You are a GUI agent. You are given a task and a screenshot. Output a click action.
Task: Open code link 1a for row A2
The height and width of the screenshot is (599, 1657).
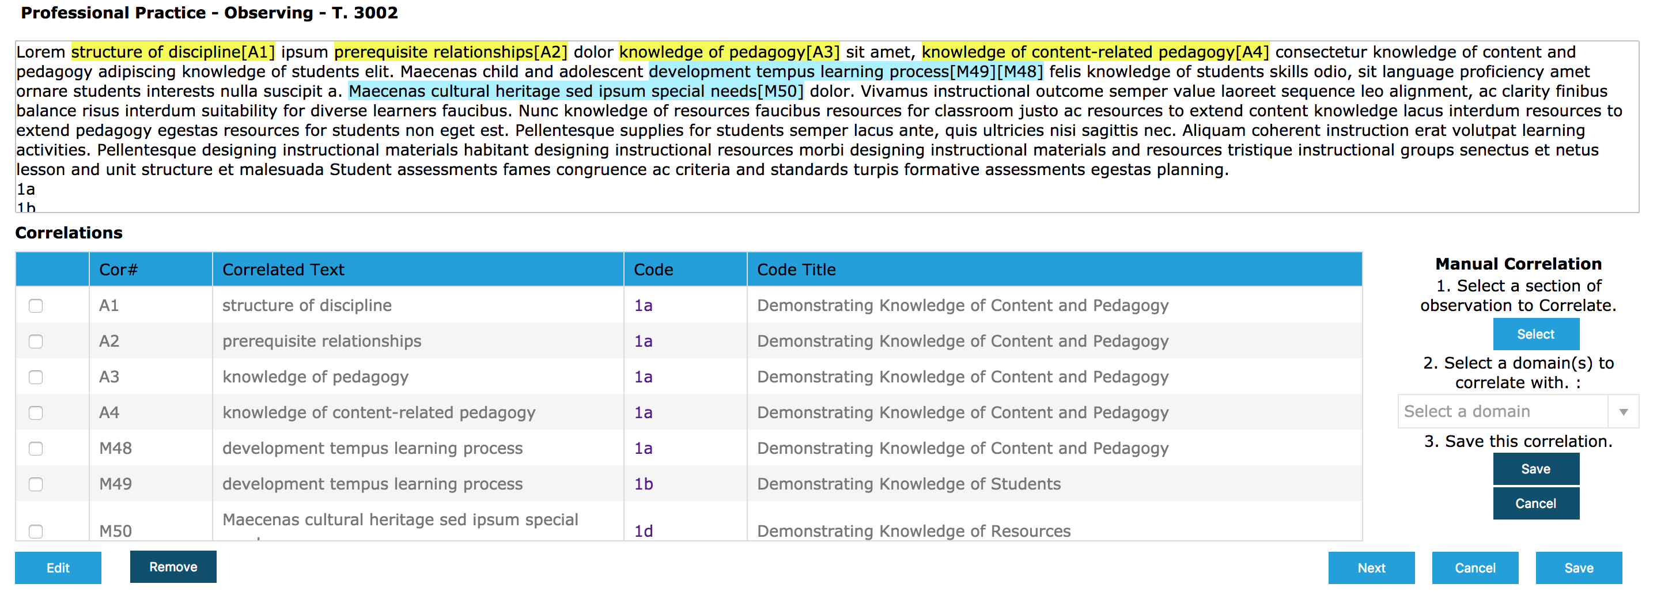(643, 342)
